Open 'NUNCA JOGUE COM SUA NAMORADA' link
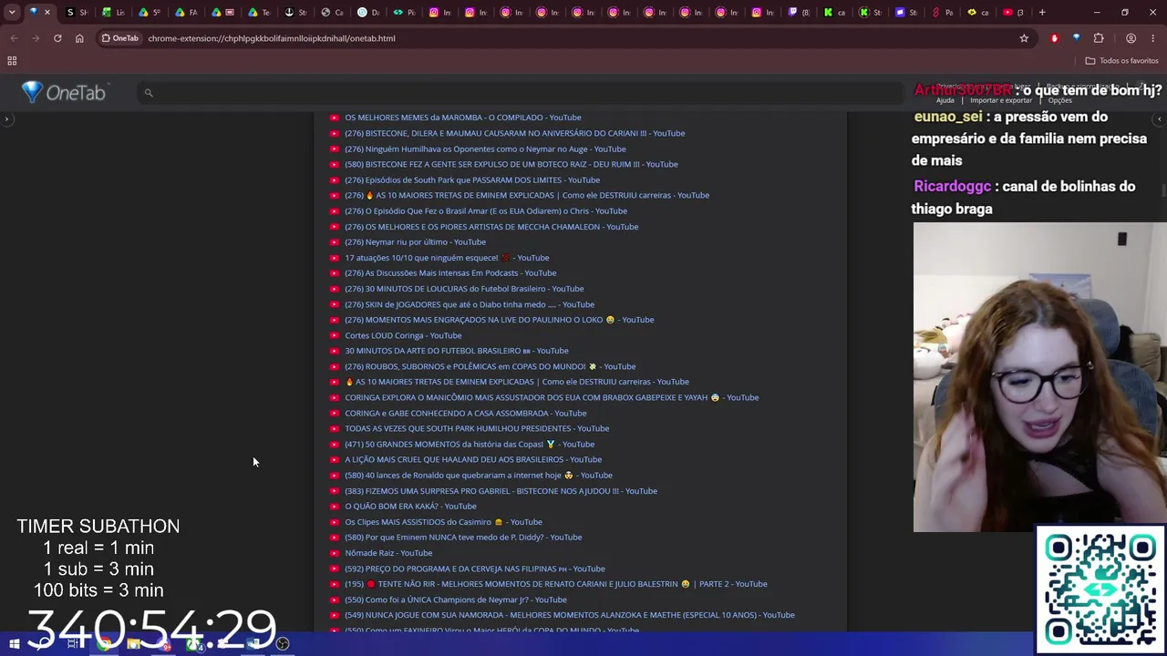Viewport: 1167px width, 656px height. pyautogui.click(x=570, y=615)
